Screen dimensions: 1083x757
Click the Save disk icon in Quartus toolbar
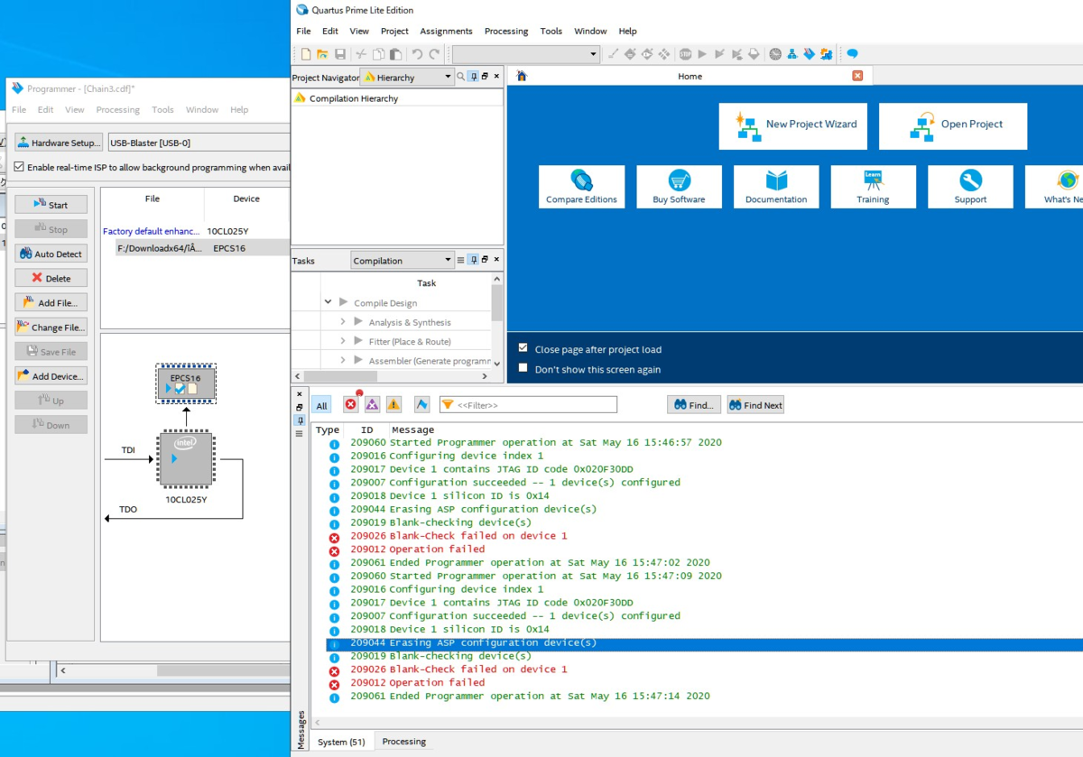(340, 54)
